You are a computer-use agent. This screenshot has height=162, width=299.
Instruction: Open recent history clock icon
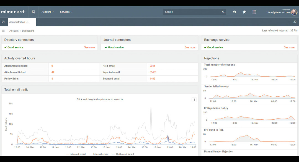(234, 12)
